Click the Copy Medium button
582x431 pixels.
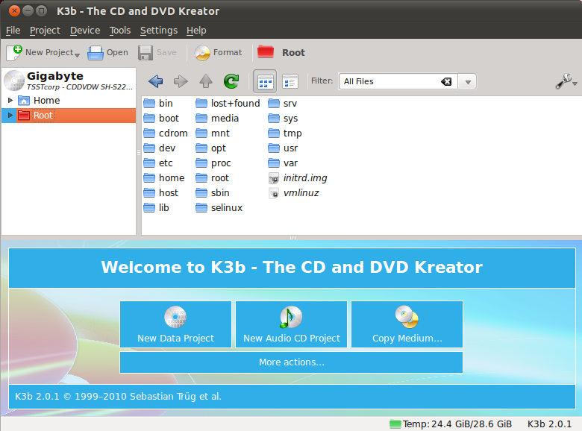coord(407,324)
